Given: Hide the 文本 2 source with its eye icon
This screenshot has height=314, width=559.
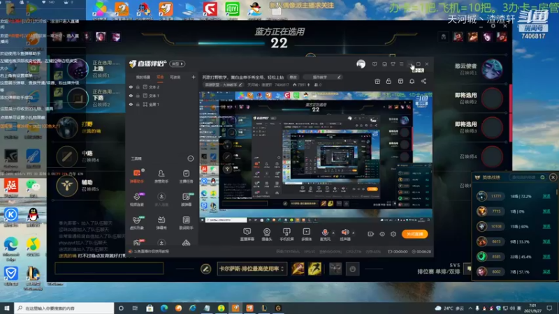Looking at the screenshot, I should (131, 87).
